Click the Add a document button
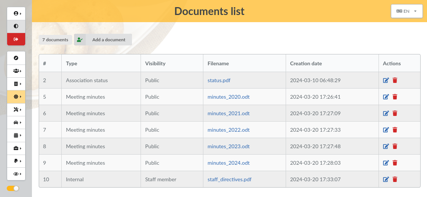Screen dimensions: 427x197 point(103,40)
